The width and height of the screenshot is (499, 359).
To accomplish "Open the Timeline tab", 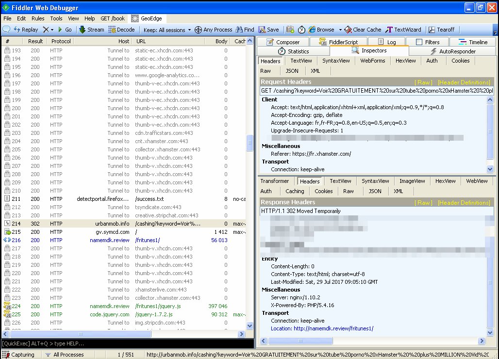I will click(473, 42).
